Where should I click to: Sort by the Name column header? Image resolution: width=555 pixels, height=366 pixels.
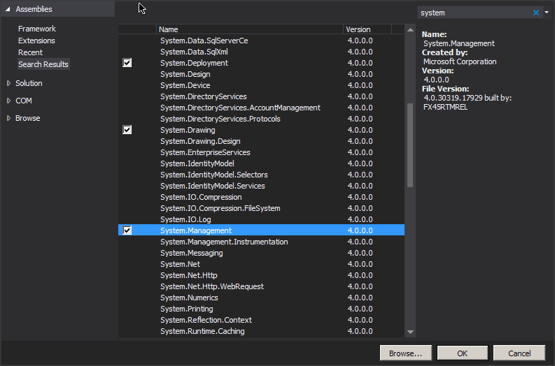tap(250, 29)
